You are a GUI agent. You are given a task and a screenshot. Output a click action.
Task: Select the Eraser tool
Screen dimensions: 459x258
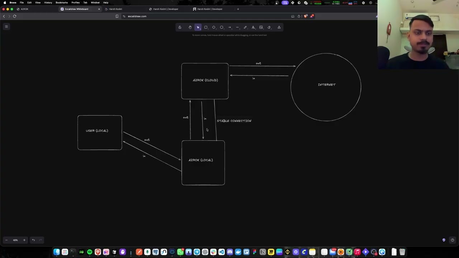[269, 27]
